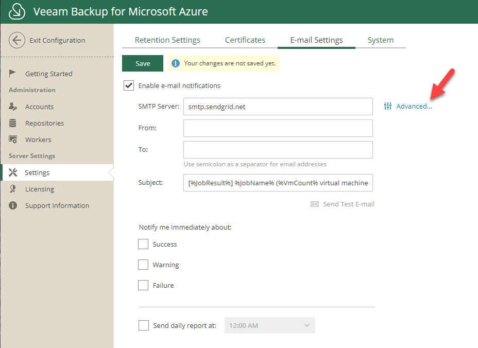Click the Save button

tap(143, 63)
